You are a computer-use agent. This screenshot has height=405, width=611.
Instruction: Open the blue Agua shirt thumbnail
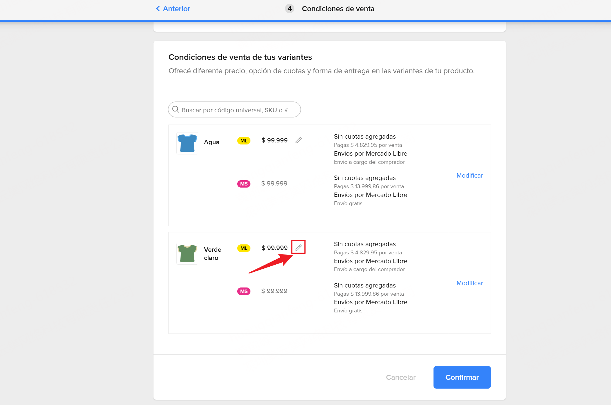point(187,143)
